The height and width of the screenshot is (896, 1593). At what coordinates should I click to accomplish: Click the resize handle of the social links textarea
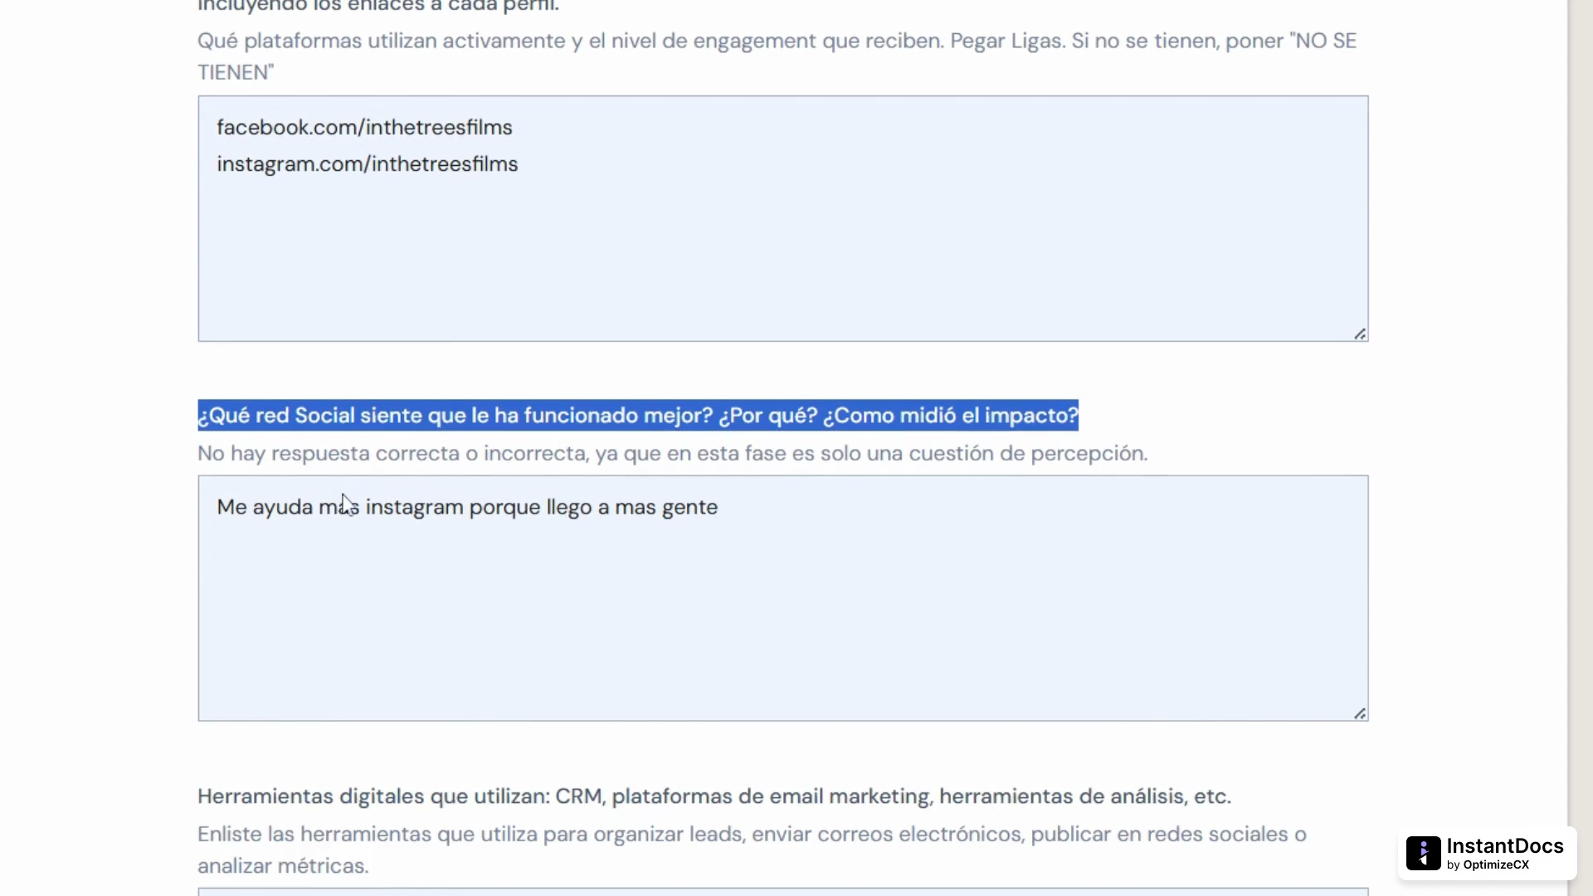pos(1360,334)
